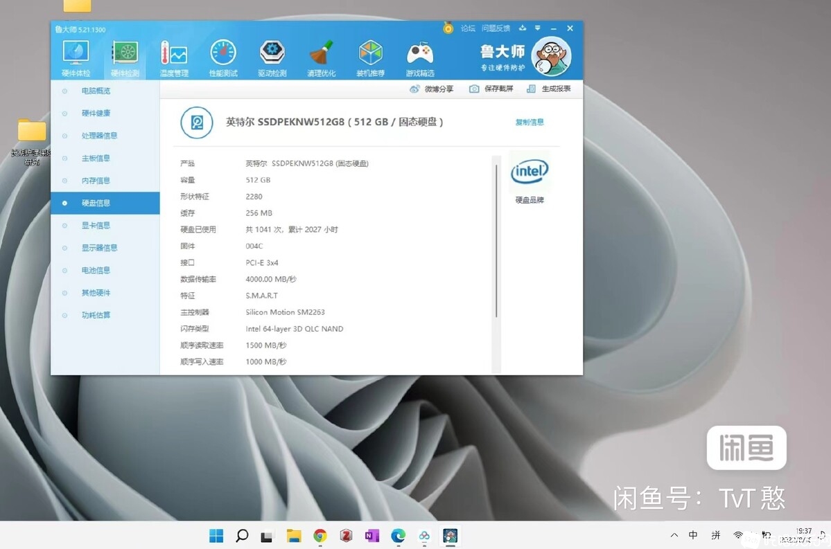The width and height of the screenshot is (831, 549).
Task: Open taskbar Search
Action: tap(242, 536)
